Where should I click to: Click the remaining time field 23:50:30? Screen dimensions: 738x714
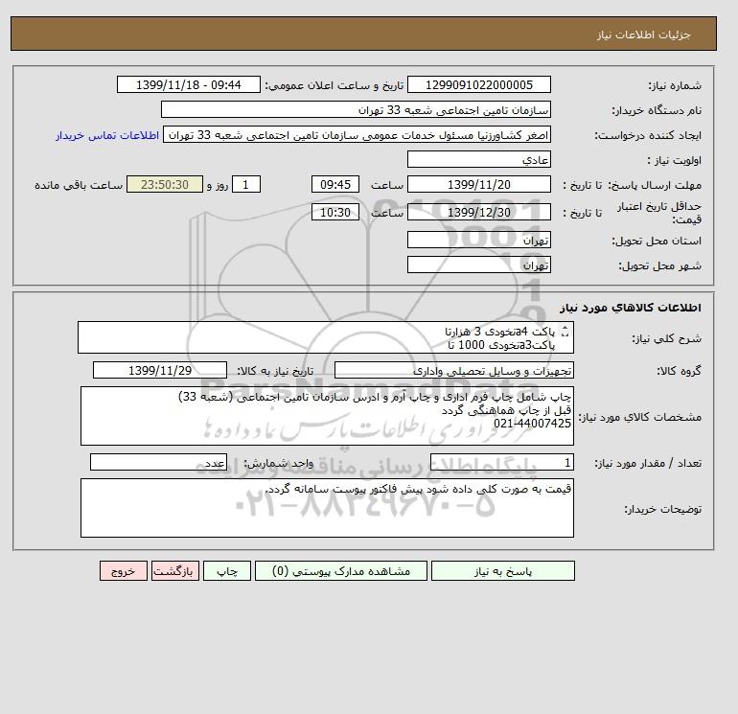coord(165,185)
